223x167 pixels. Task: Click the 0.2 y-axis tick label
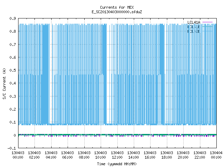point(13,109)
